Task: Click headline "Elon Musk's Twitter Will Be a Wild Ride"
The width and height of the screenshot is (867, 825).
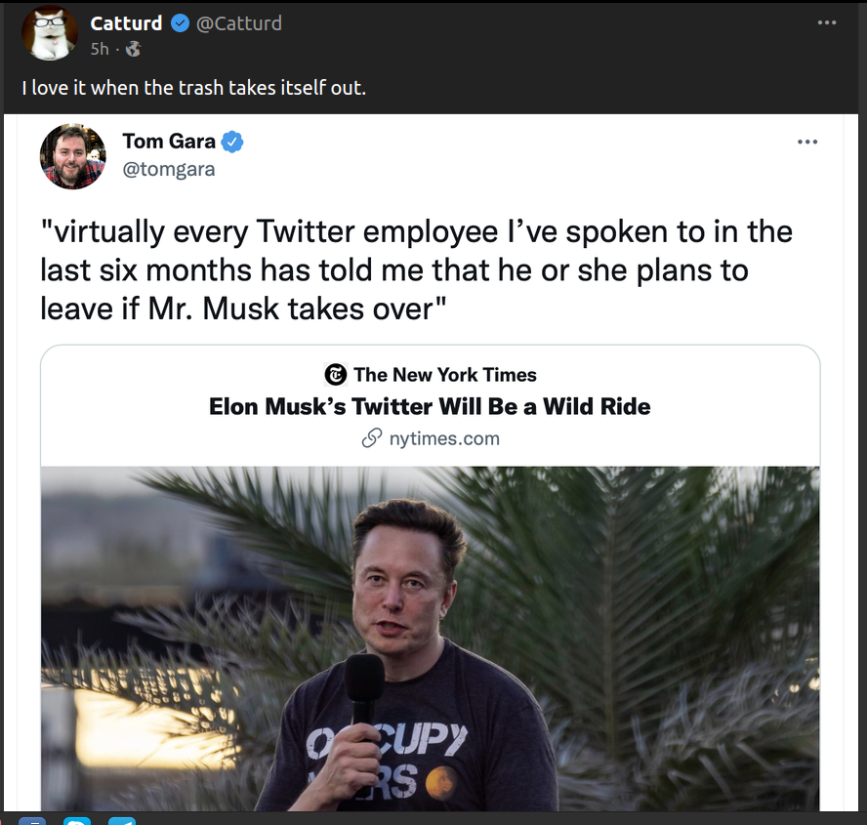Action: coord(430,406)
